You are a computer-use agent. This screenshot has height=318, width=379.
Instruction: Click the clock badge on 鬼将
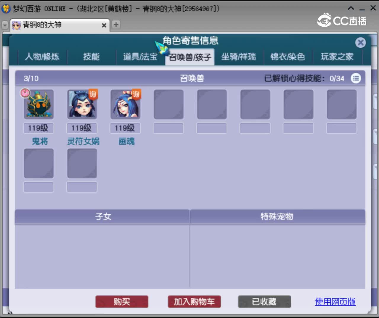25,93
